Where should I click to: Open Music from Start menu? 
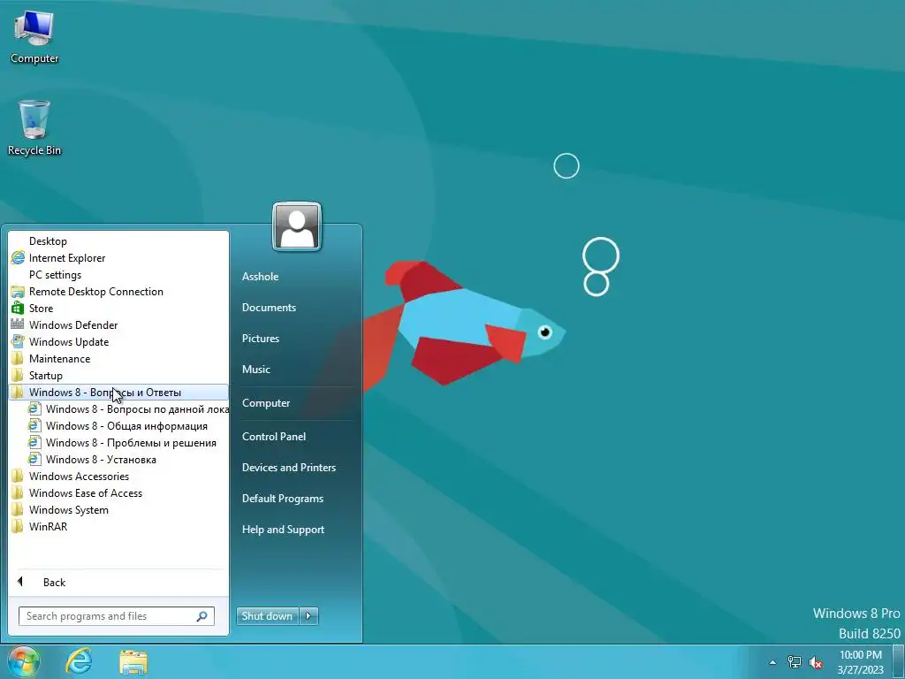point(256,370)
